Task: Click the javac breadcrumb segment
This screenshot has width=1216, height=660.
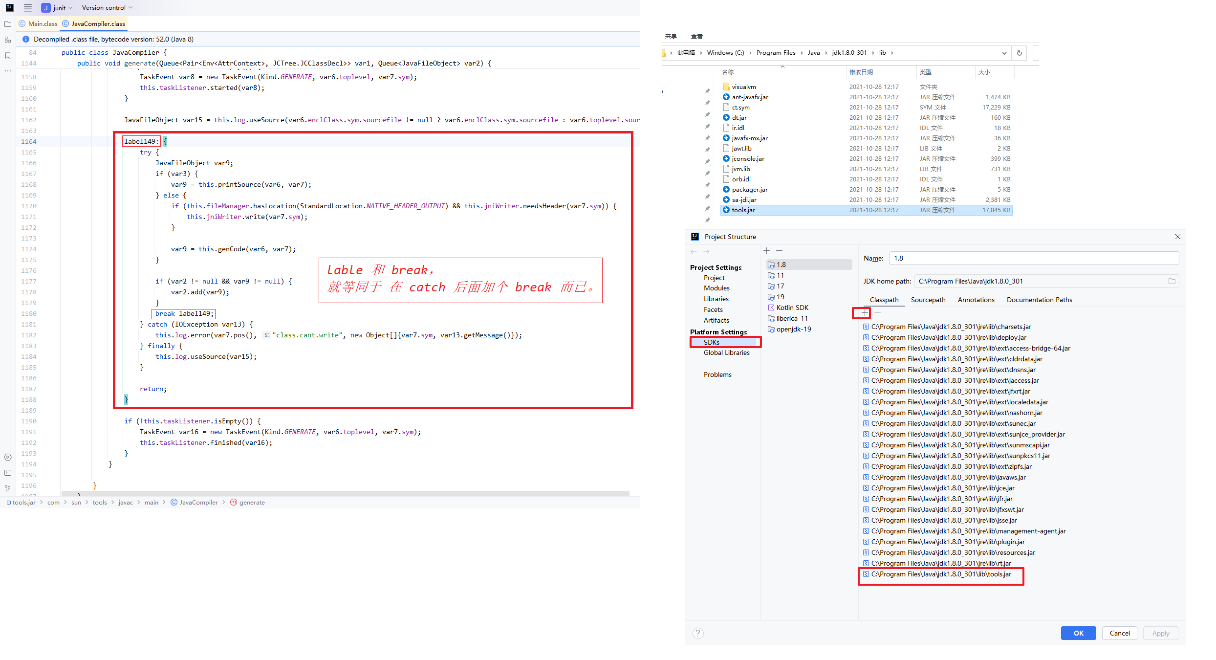Action: 126,502
